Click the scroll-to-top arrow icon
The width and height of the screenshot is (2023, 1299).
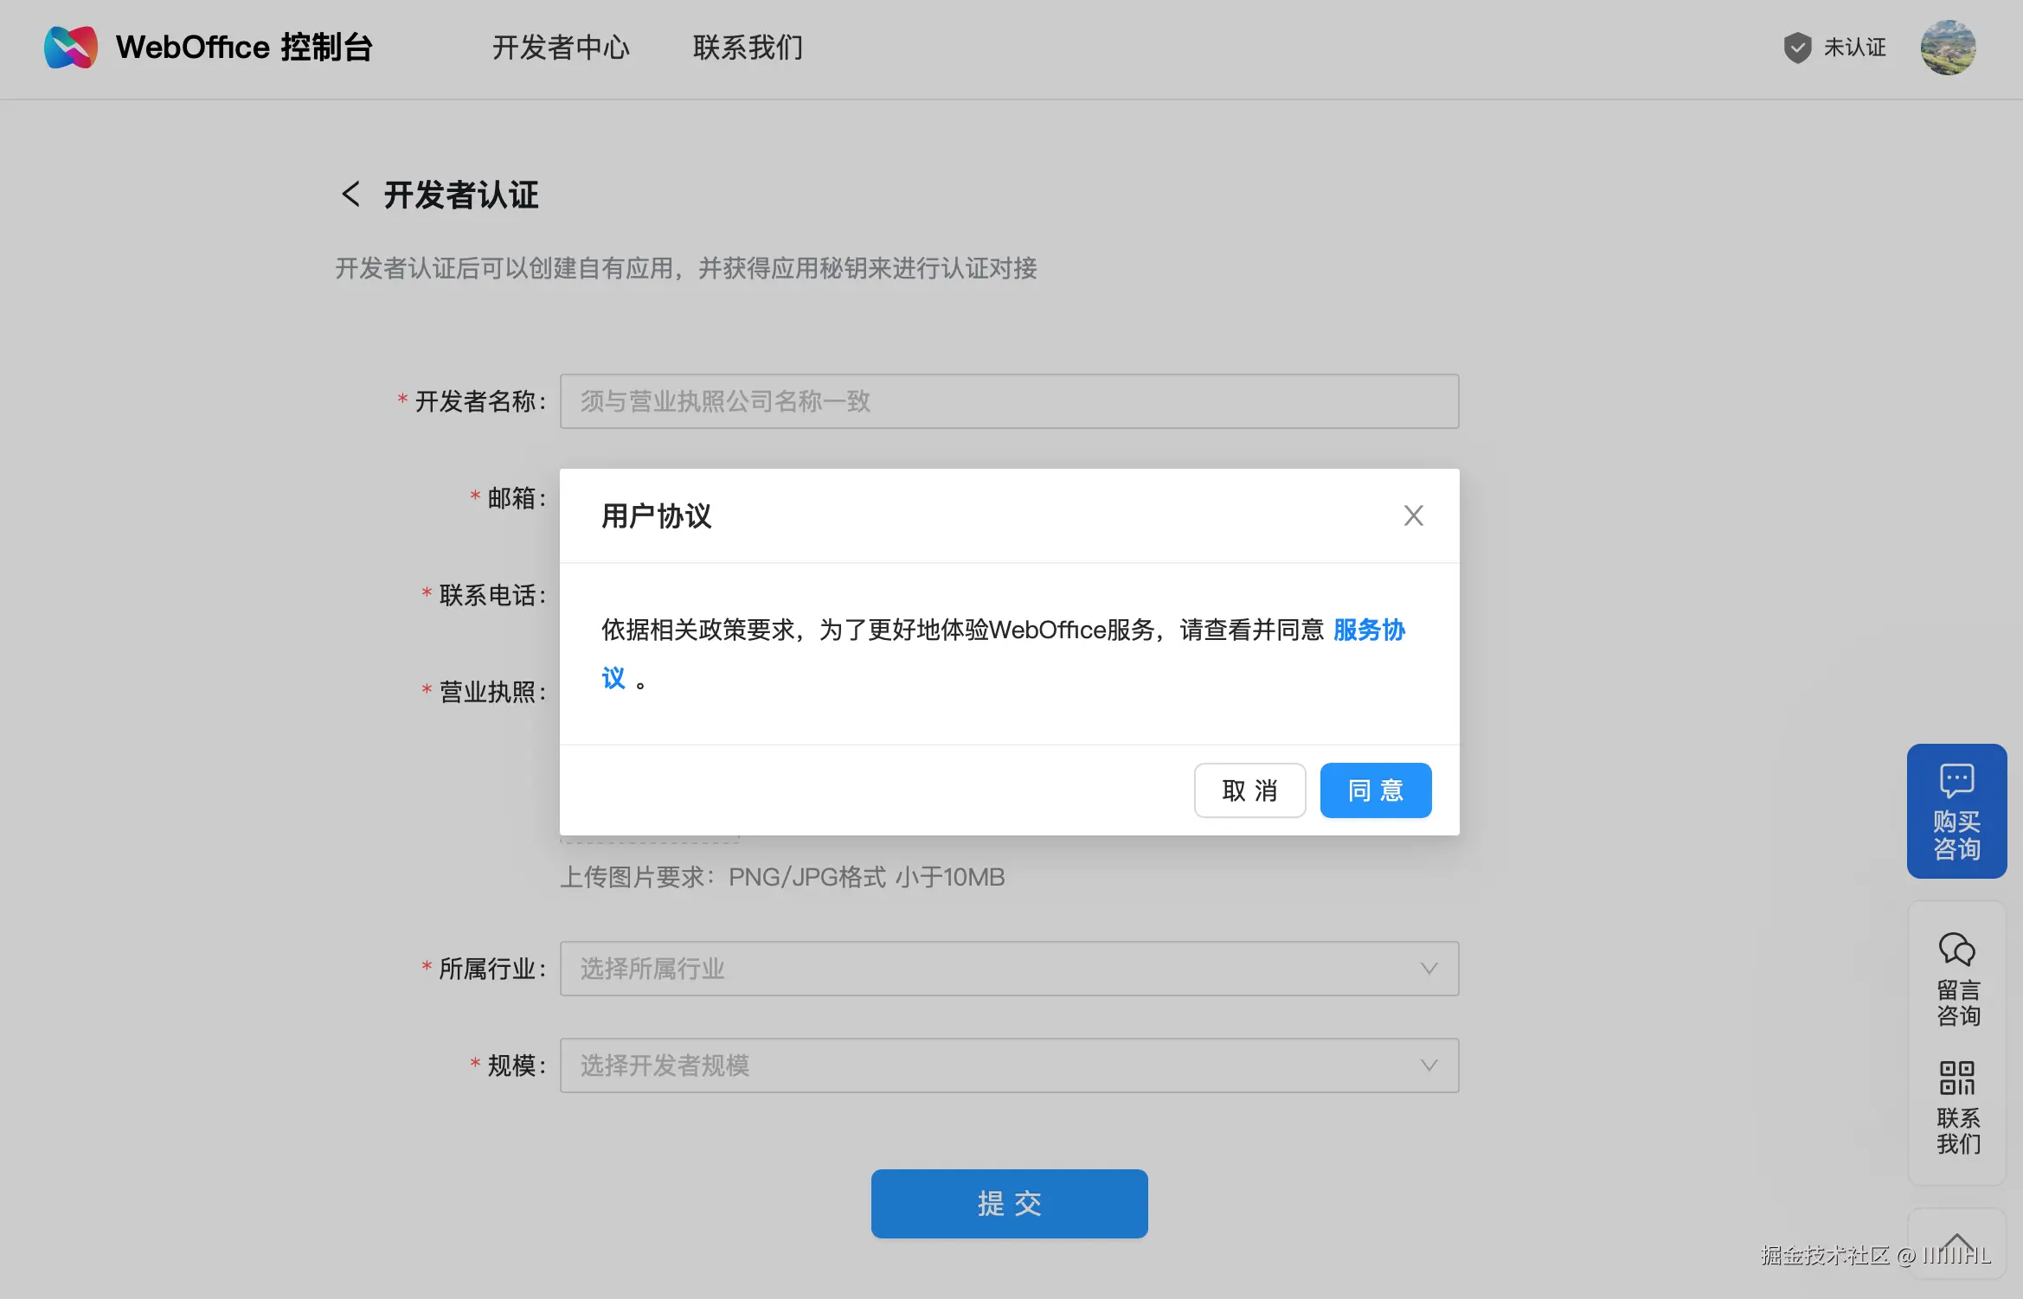pyautogui.click(x=1956, y=1244)
